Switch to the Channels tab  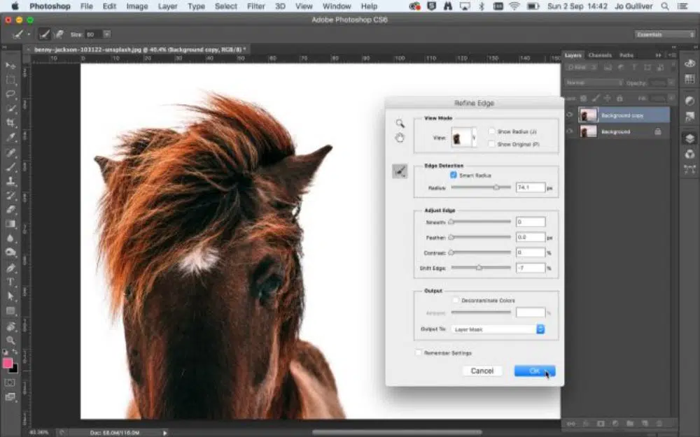pos(600,55)
